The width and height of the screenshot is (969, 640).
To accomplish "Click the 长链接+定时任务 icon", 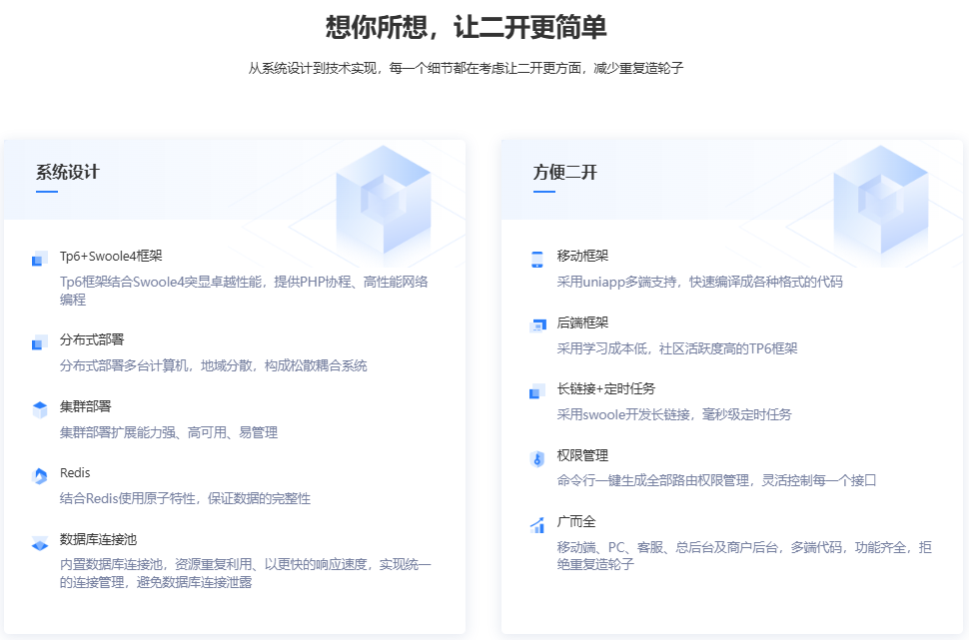I will click(x=537, y=391).
